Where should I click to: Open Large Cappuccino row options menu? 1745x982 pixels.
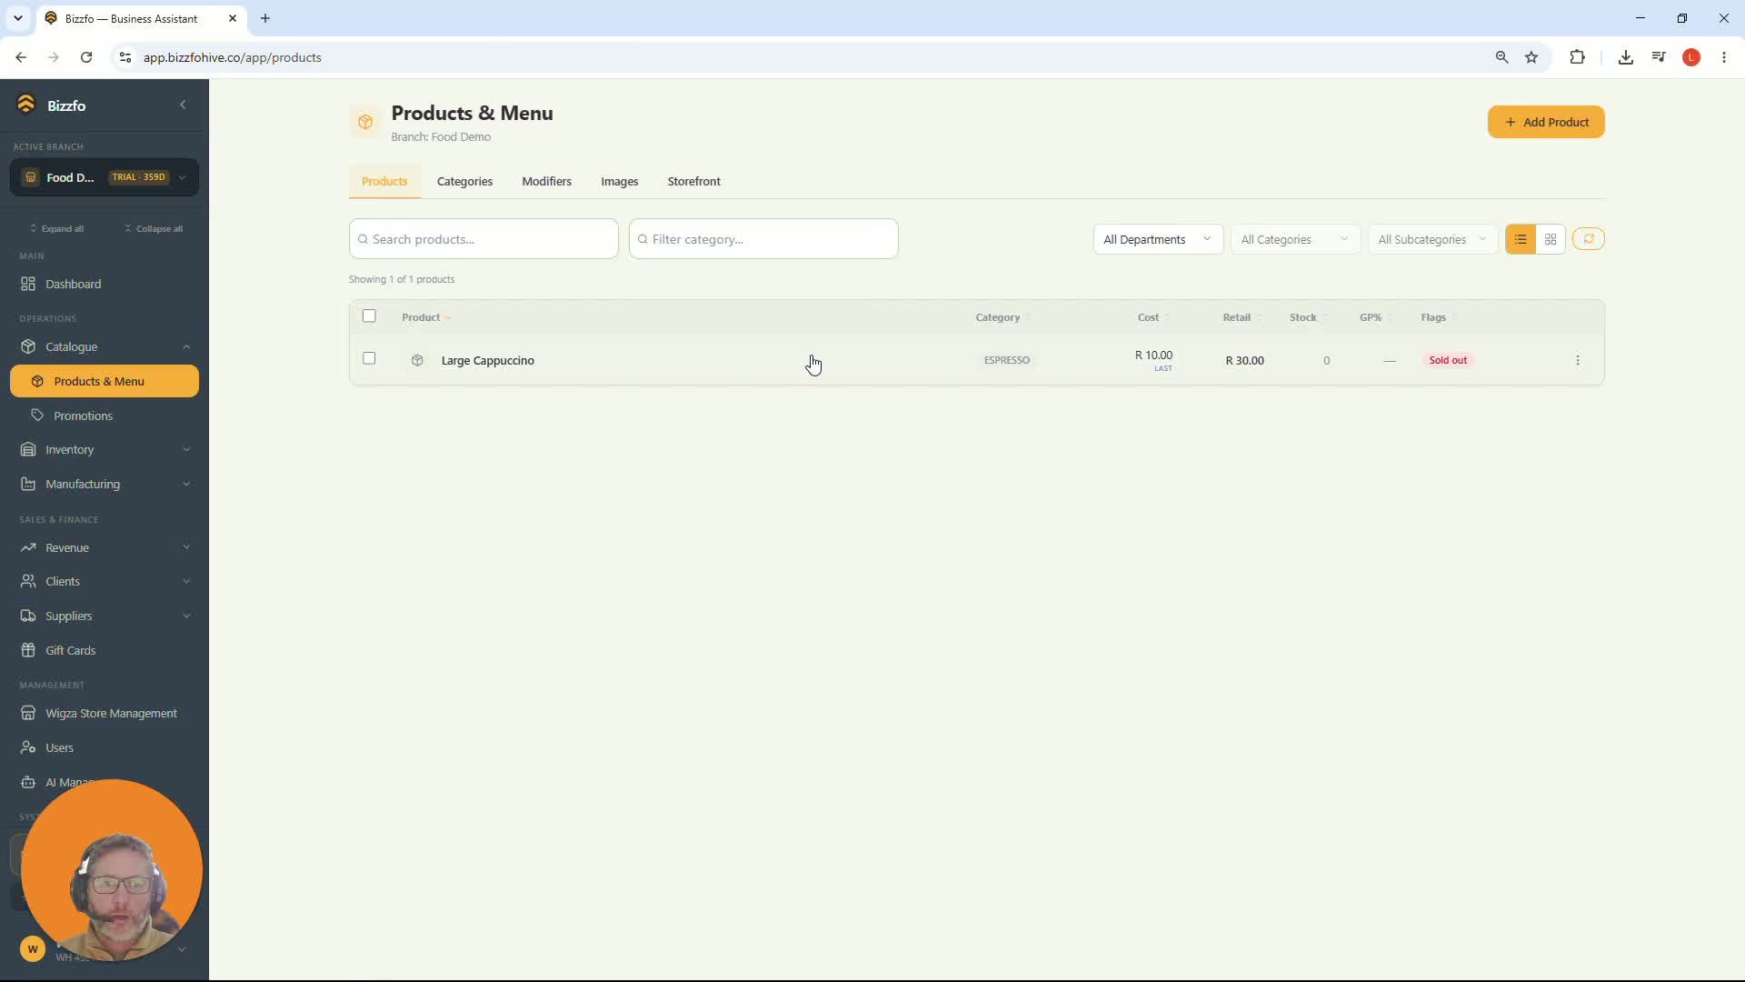click(x=1578, y=361)
